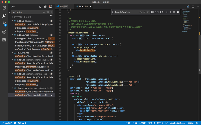The width and height of the screenshot is (201, 125).
Task: Open the Debug view in activity bar
Action: pos(4,32)
